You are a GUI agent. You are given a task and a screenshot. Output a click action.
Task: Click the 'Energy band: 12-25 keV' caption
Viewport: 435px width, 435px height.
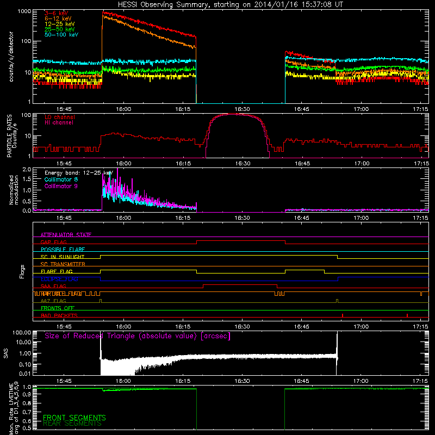79,173
